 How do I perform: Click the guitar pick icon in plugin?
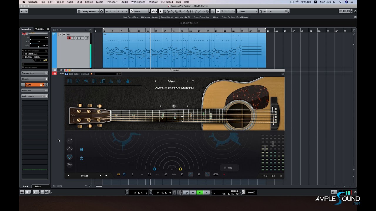pos(78,81)
